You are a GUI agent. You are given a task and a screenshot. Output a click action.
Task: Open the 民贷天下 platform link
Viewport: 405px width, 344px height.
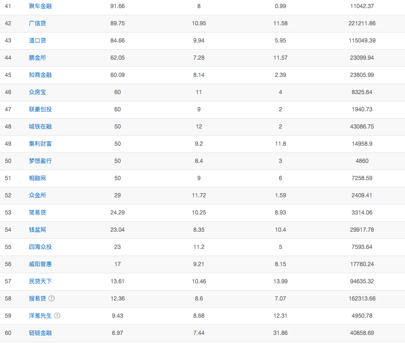pyautogui.click(x=40, y=281)
